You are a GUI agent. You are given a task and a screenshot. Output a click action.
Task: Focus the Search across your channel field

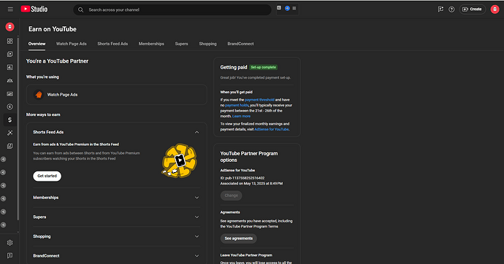click(x=172, y=10)
